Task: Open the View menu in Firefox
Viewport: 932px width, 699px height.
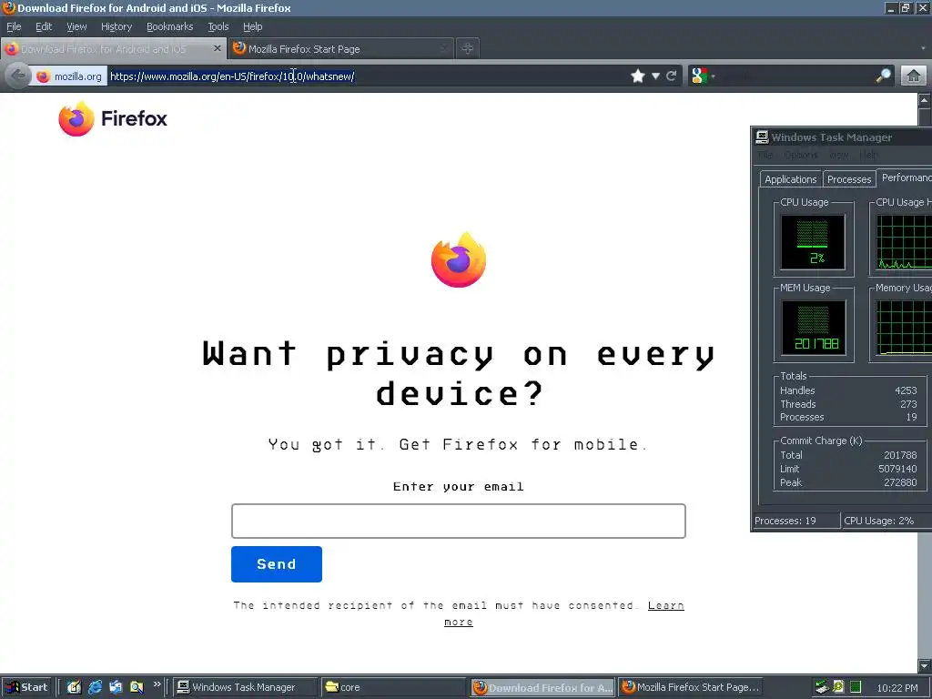Action: pos(76,26)
